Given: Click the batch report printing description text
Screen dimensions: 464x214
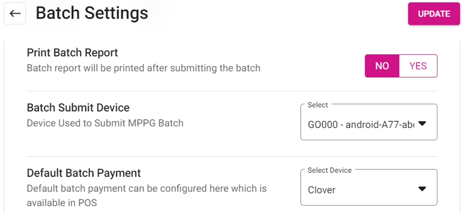Looking at the screenshot, I should pyautogui.click(x=143, y=68).
